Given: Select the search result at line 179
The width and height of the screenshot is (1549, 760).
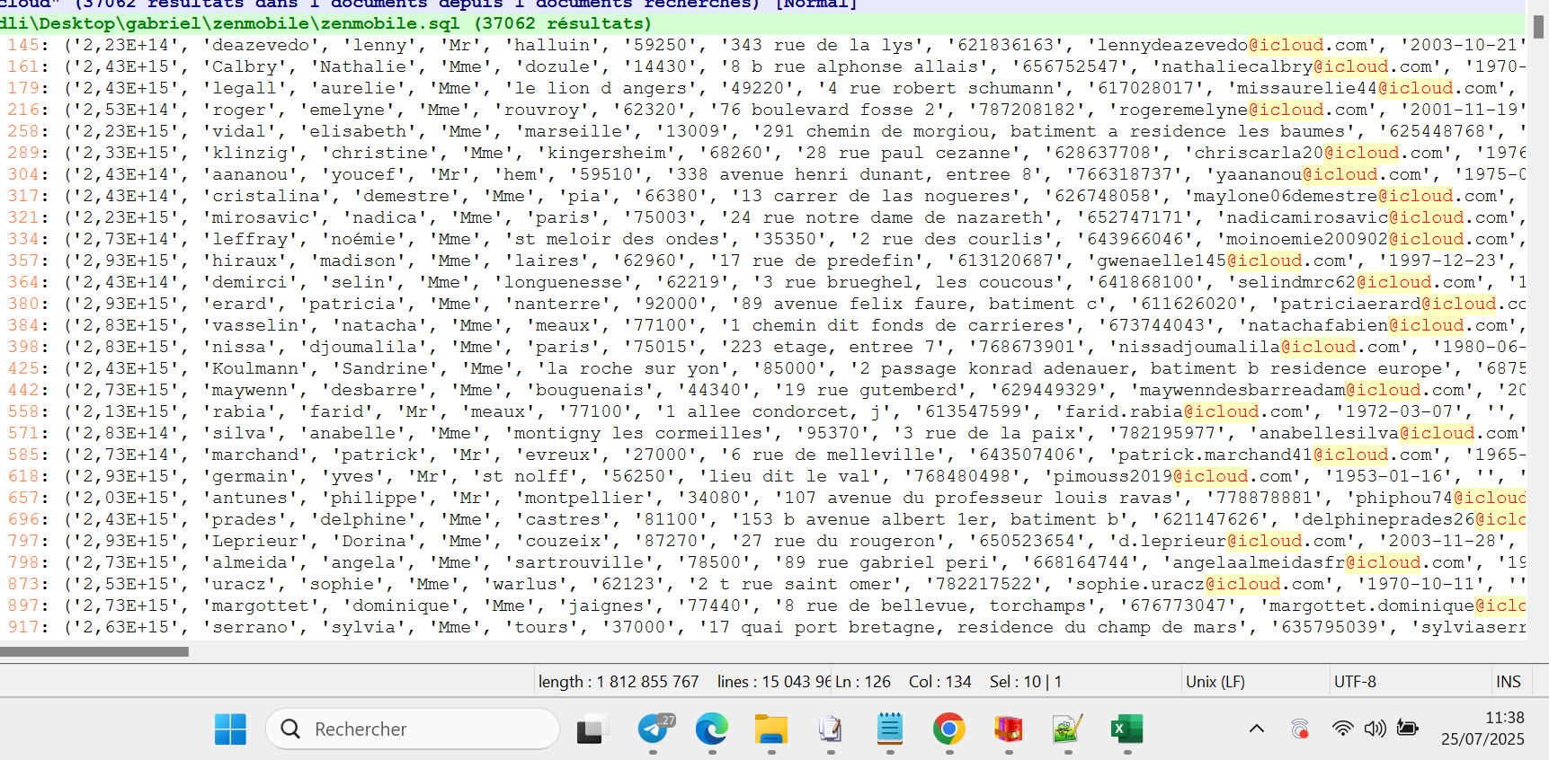Looking at the screenshot, I should tap(763, 88).
